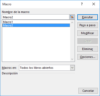The height and width of the screenshot is (96, 100).
Task: Click the Paso a paso button
Action: coord(88,25)
